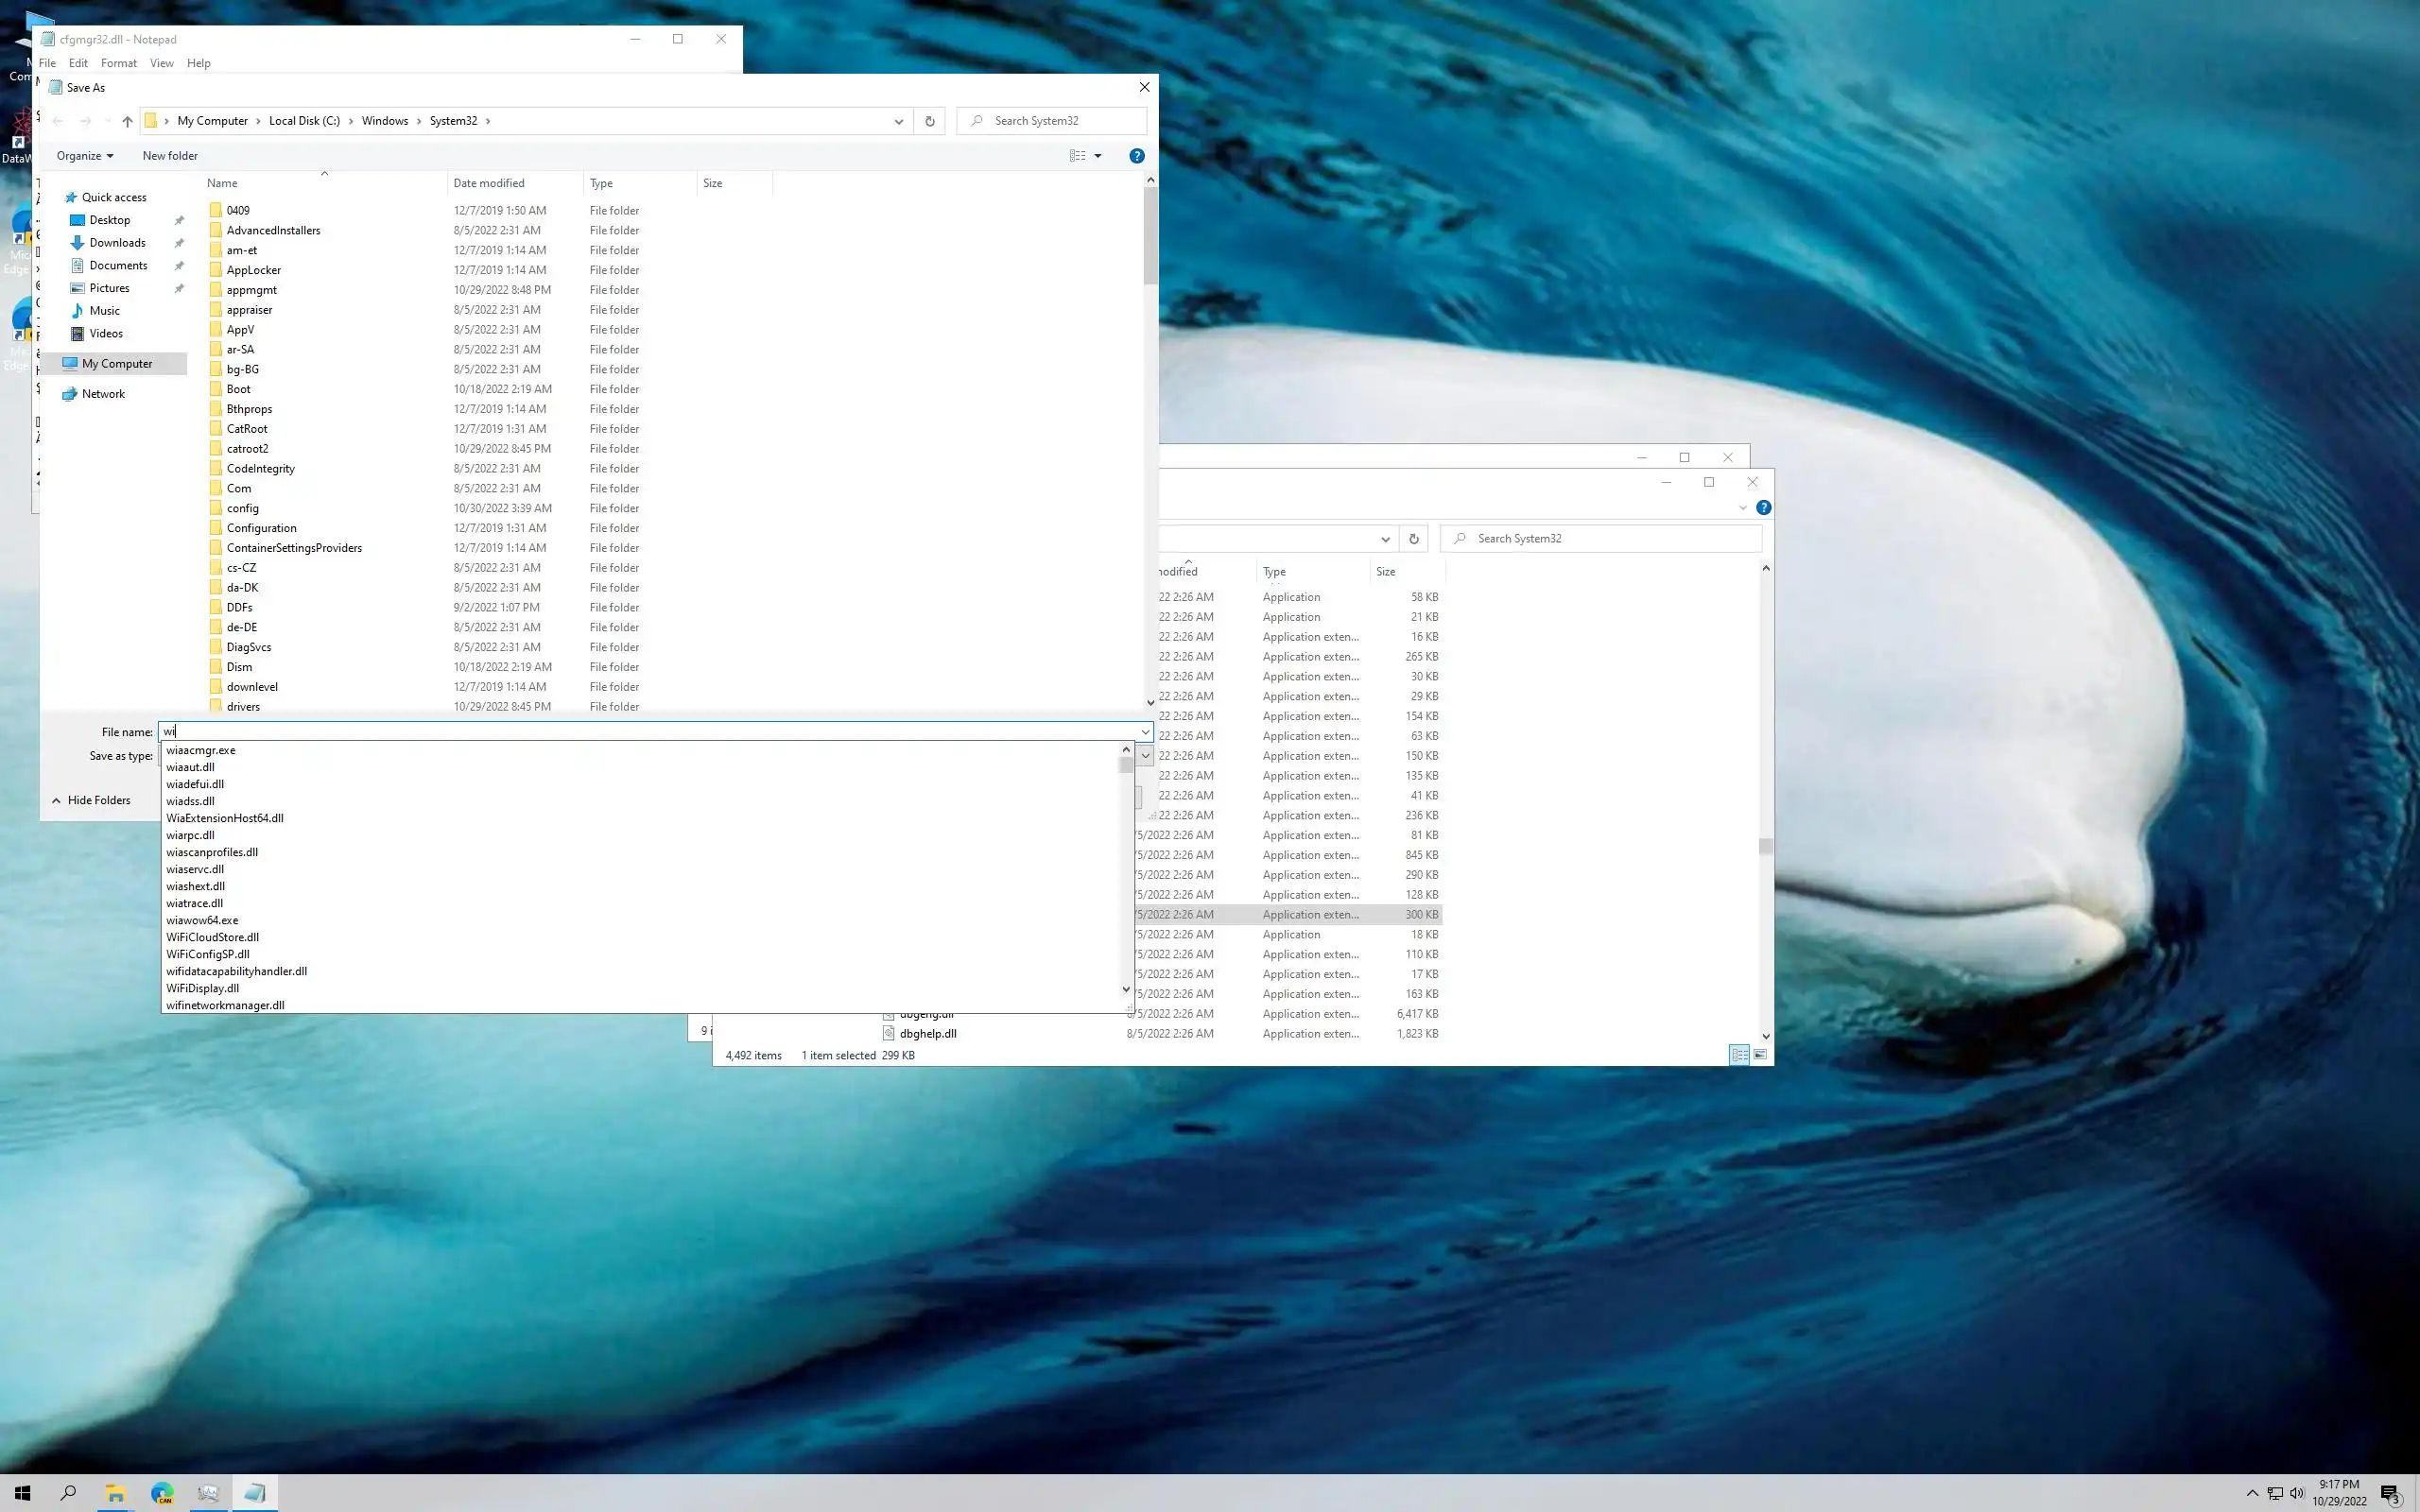The width and height of the screenshot is (2420, 1512).
Task: Expand the Organize dropdown
Action: point(85,156)
